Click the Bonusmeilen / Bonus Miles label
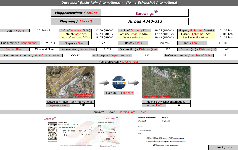 tap(78, 49)
